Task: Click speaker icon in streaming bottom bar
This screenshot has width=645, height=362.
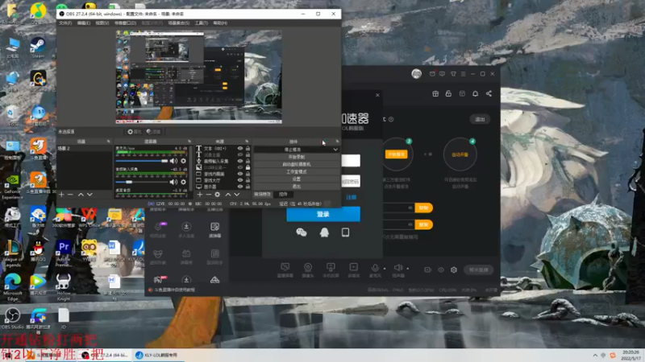Action: [x=397, y=269]
